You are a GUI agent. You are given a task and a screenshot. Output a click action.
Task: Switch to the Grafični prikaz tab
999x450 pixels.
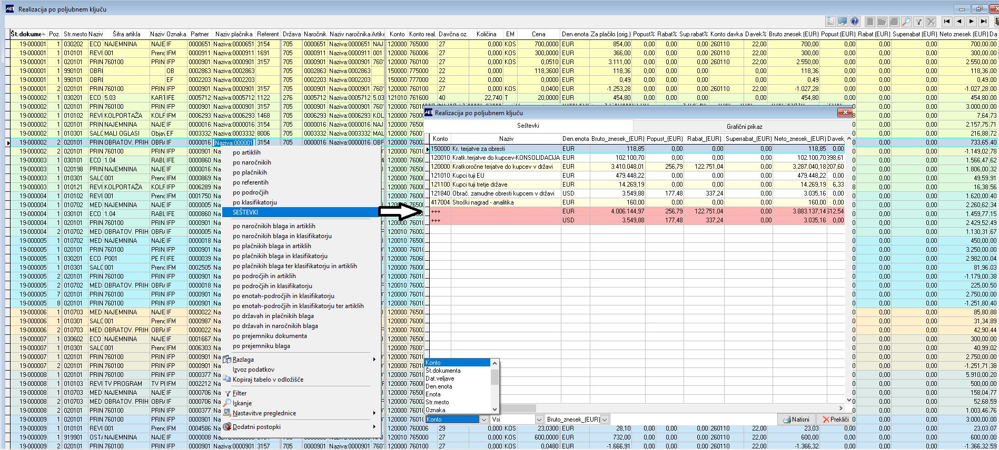[x=744, y=127]
